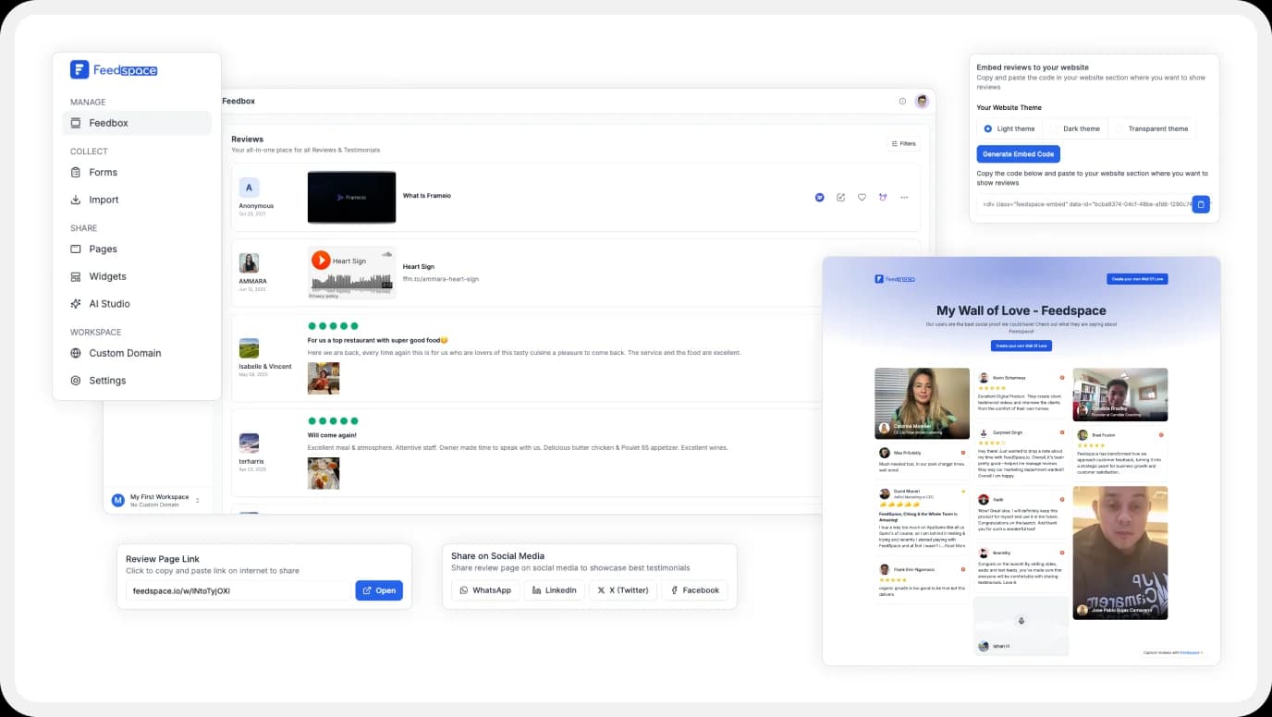
Task: Select AI Studio in the sidebar
Action: (x=109, y=303)
